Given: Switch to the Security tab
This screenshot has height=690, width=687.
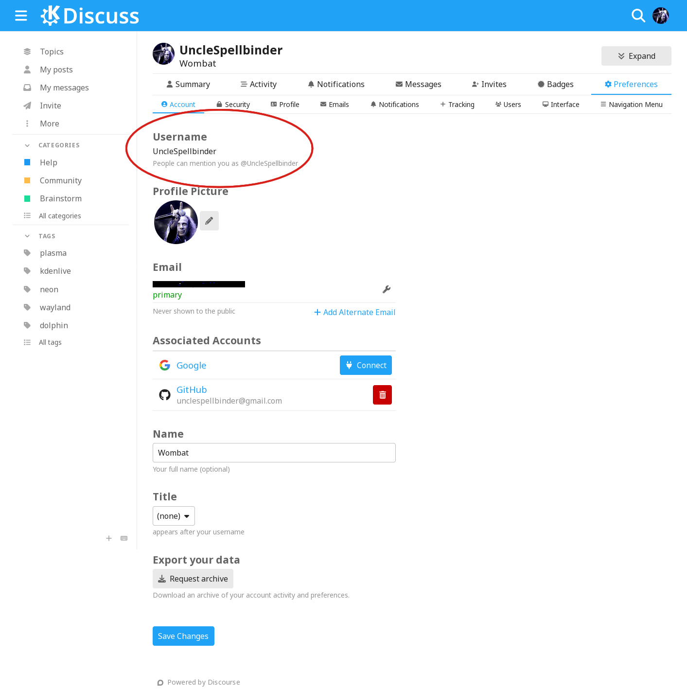Looking at the screenshot, I should coord(233,105).
